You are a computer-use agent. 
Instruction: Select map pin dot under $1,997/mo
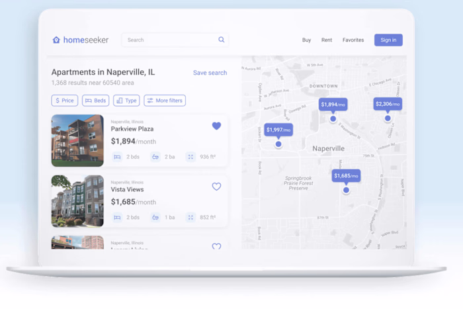coord(278,144)
